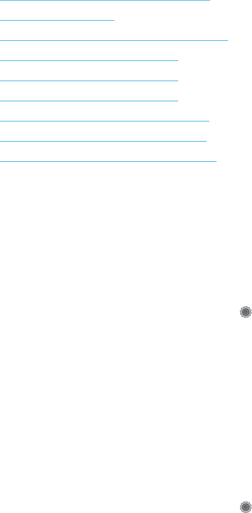Click the bottommost blue underlined link
This screenshot has width=252, height=513.
(x=108, y=161)
